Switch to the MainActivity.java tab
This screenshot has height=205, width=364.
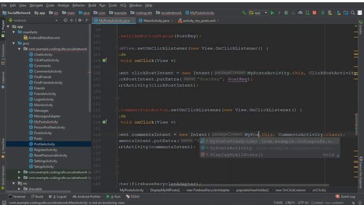pyautogui.click(x=156, y=20)
